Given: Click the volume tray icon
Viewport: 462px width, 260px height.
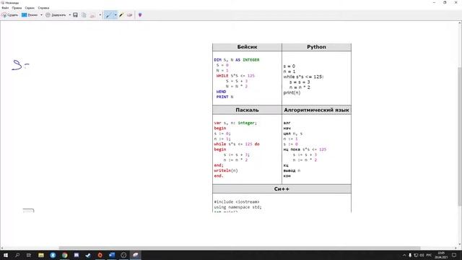Looking at the screenshot, I should [422, 255].
